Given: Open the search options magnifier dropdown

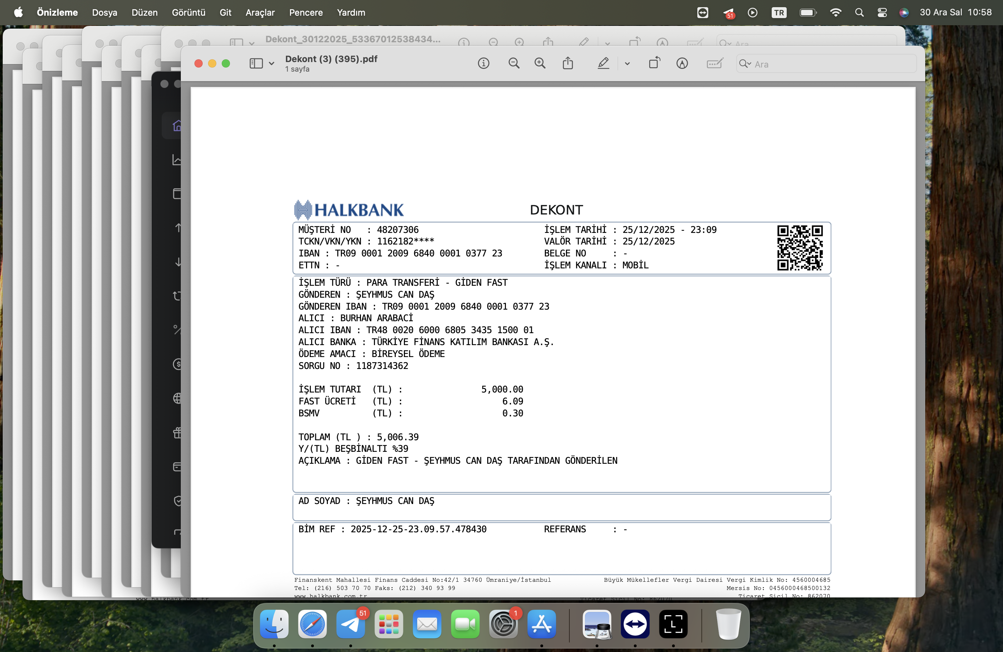Looking at the screenshot, I should pyautogui.click(x=745, y=64).
